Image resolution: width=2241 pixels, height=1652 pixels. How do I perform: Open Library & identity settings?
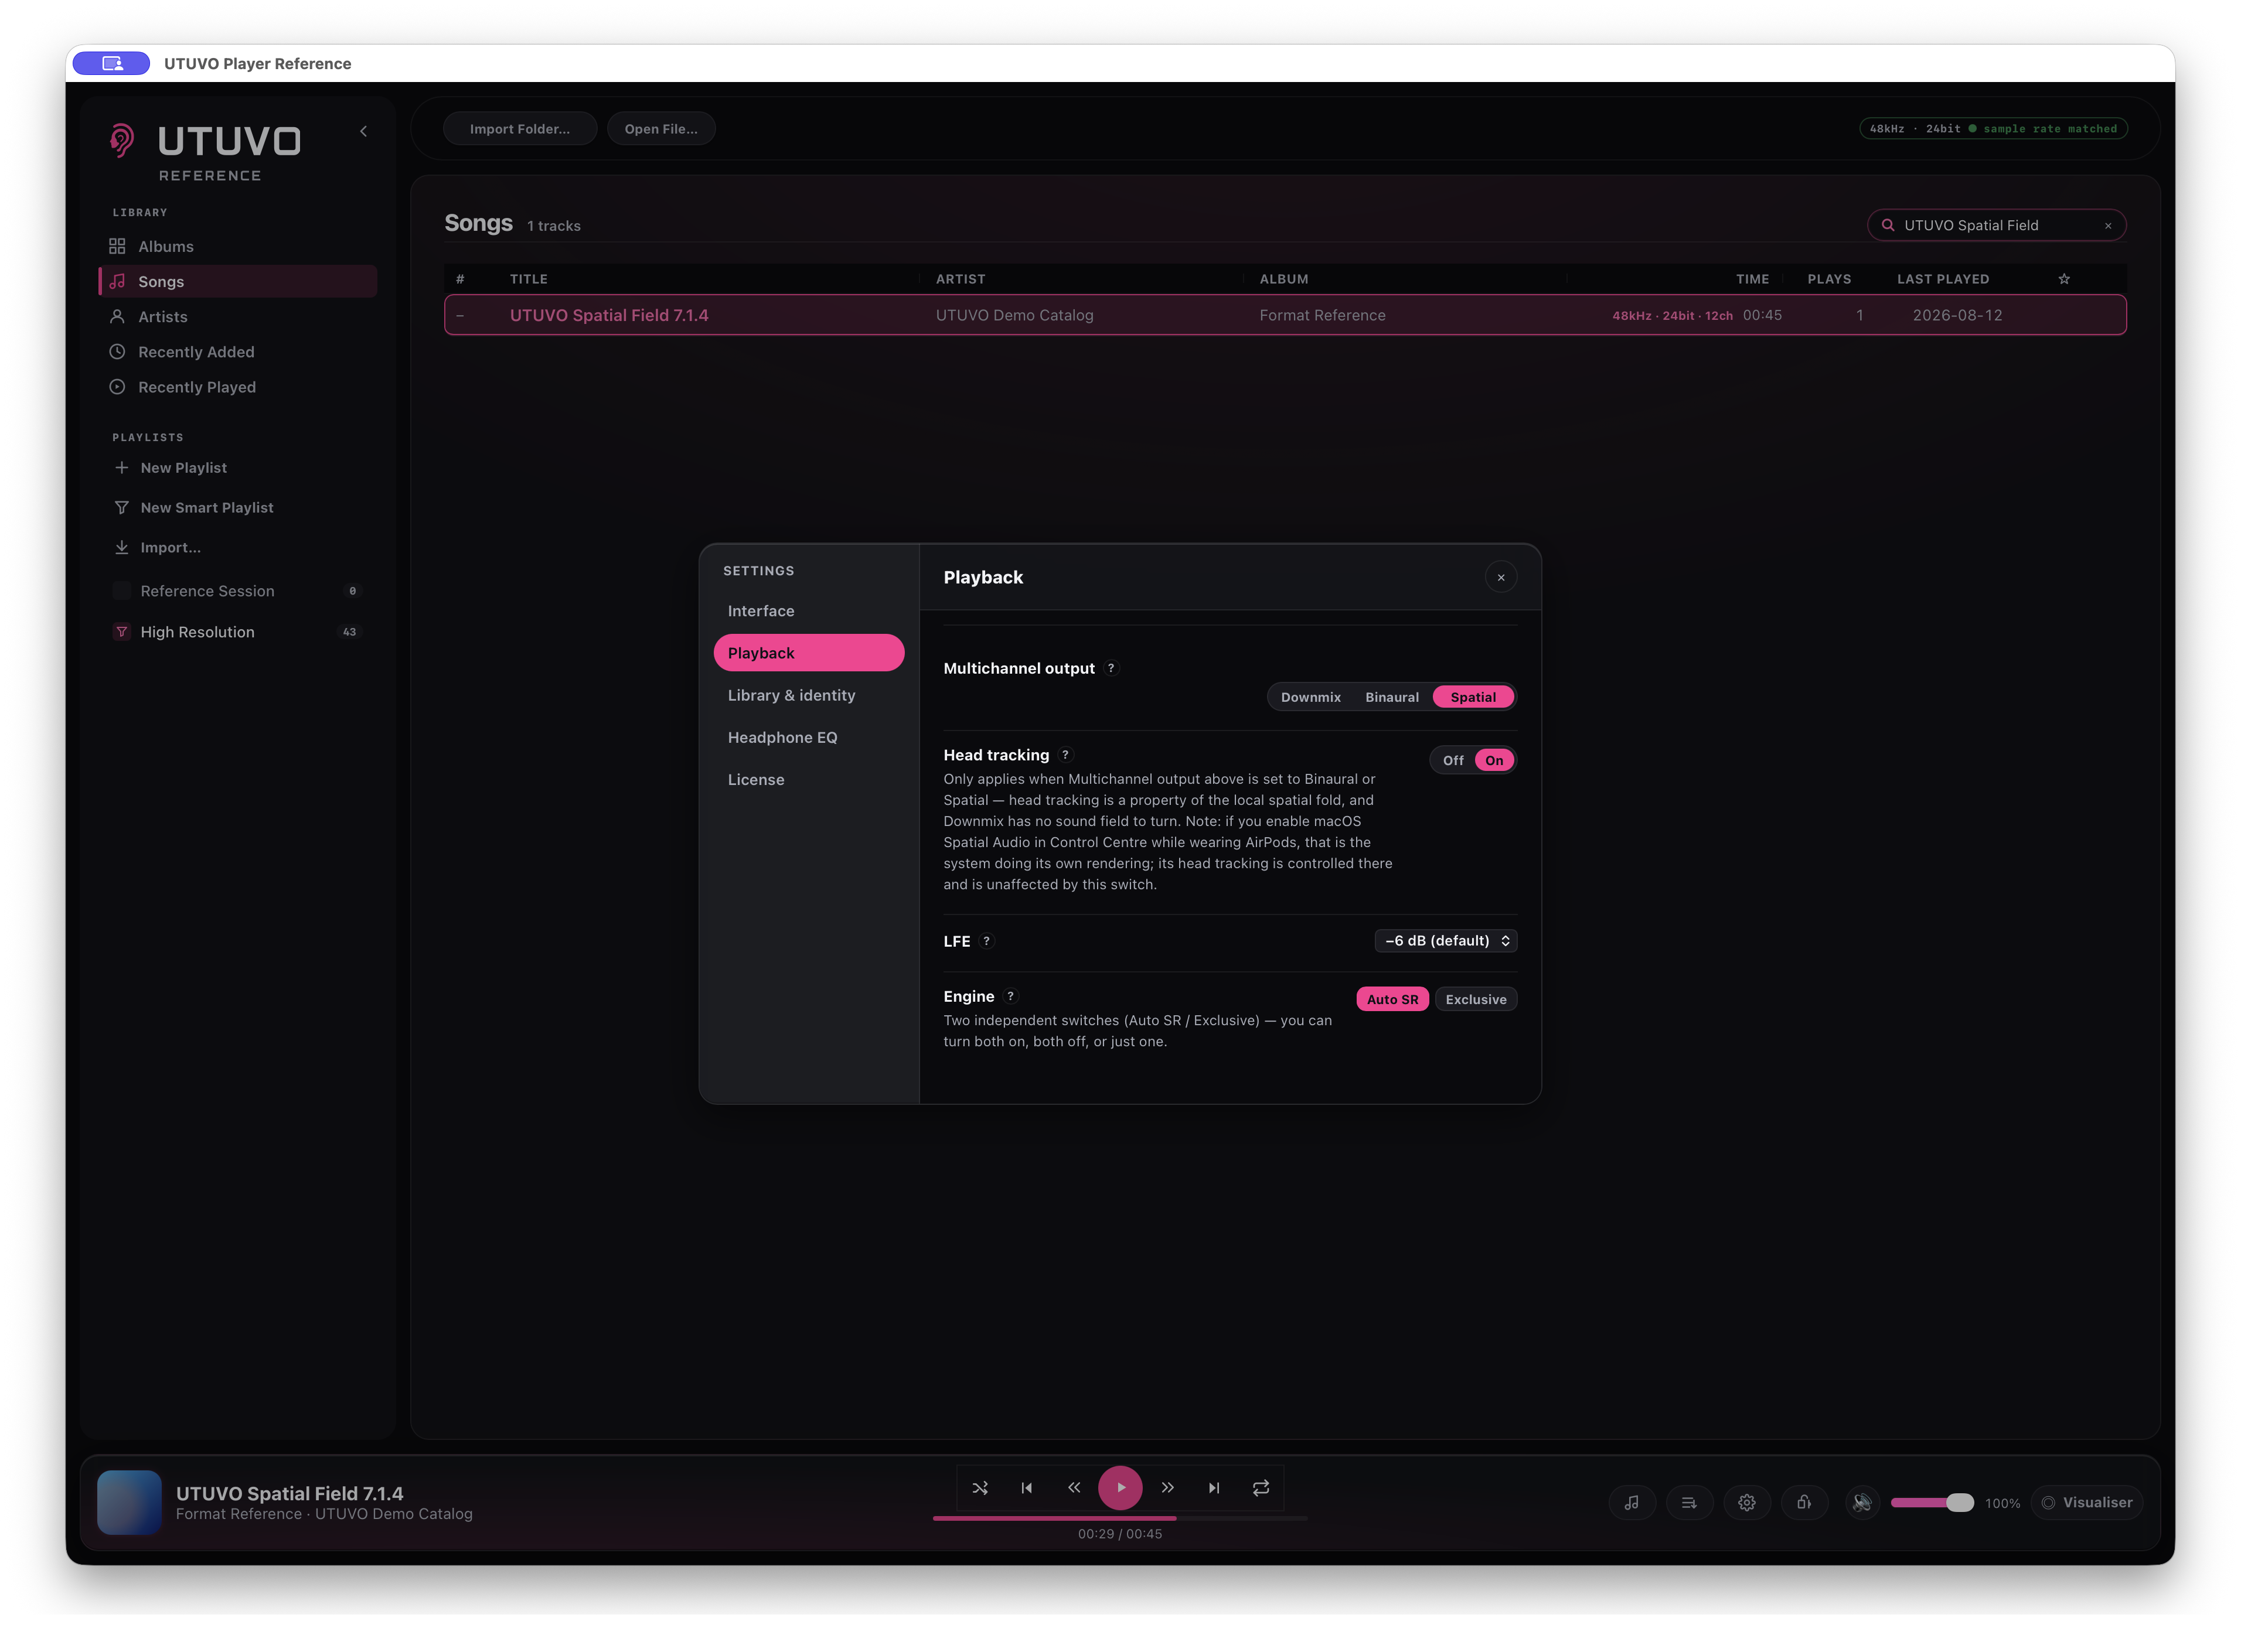point(808,695)
